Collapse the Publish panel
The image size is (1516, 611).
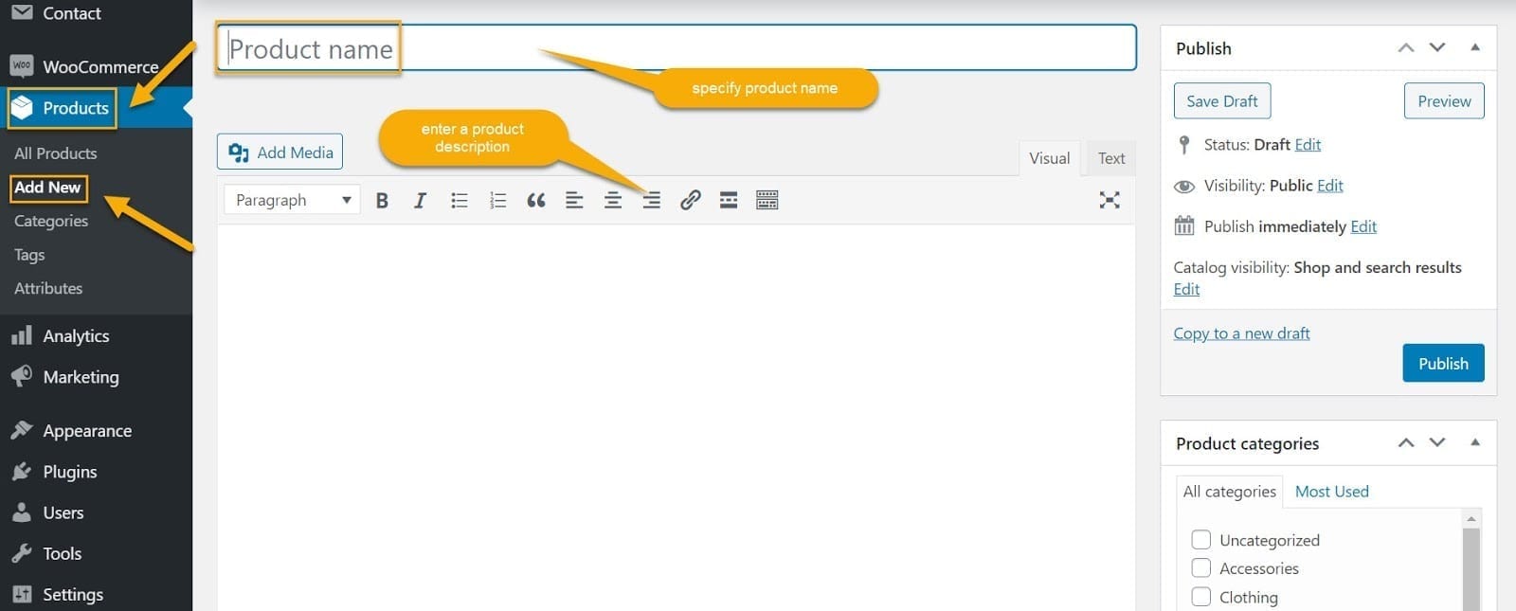point(1475,47)
